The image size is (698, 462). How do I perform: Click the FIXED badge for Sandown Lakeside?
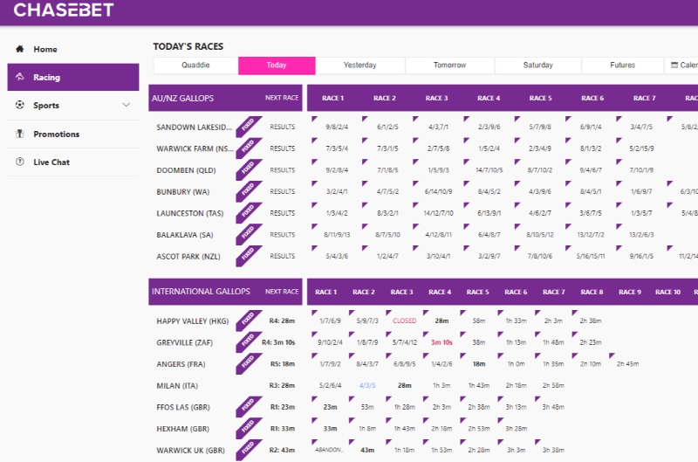(249, 127)
